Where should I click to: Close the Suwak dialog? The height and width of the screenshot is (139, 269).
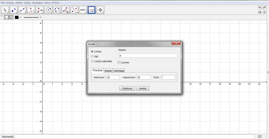[x=176, y=43]
